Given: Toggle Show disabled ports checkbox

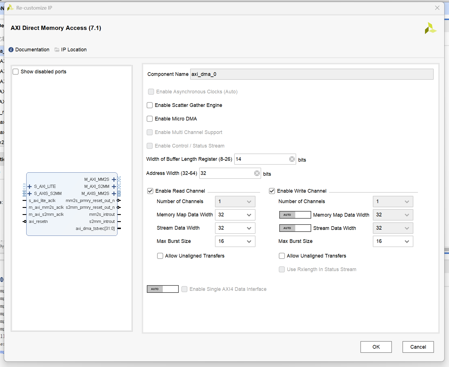Looking at the screenshot, I should pyautogui.click(x=16, y=72).
